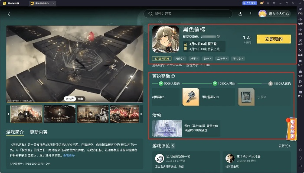Play the first video thumbnail
This screenshot has width=304, height=173.
pyautogui.click(x=26, y=114)
